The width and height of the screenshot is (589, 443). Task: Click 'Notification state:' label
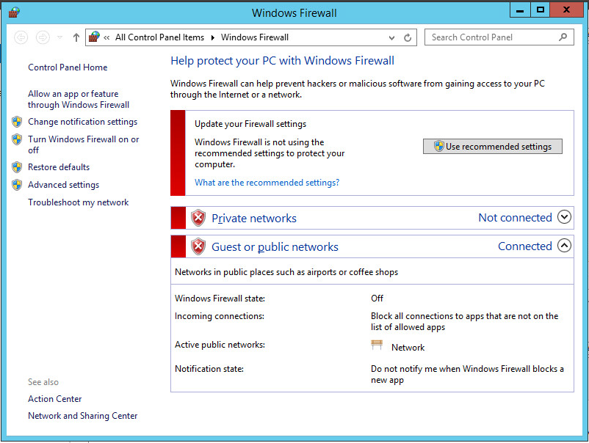coord(209,369)
